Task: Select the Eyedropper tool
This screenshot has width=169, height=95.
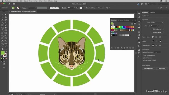Action: click(2, 41)
